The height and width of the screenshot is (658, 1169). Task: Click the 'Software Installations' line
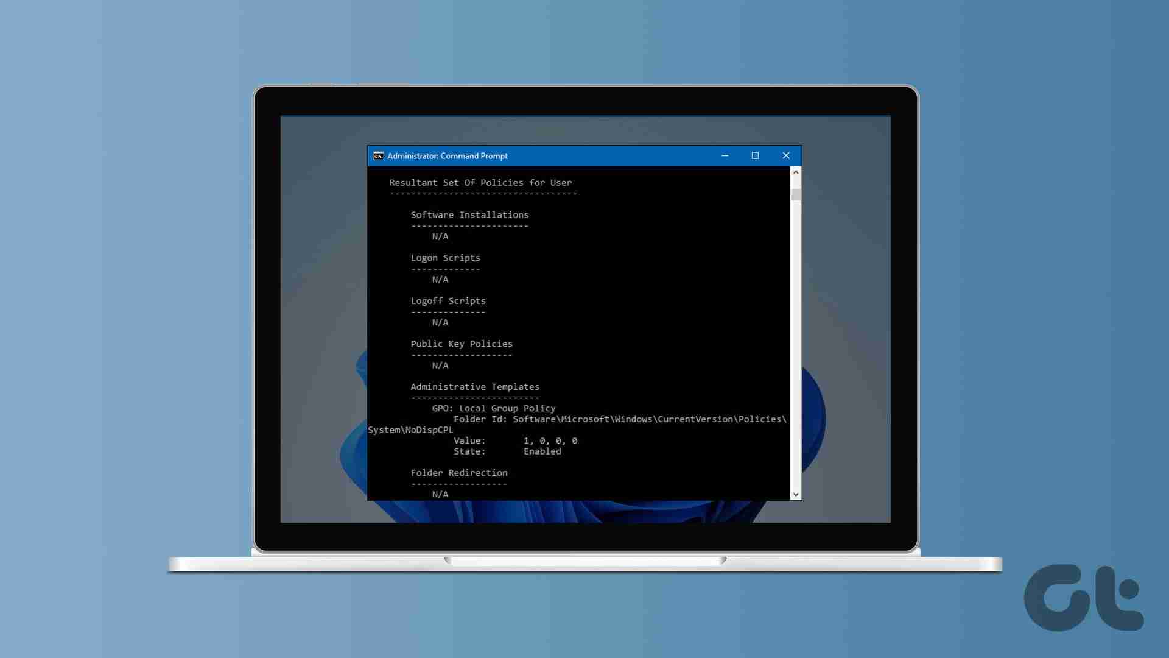coord(469,215)
